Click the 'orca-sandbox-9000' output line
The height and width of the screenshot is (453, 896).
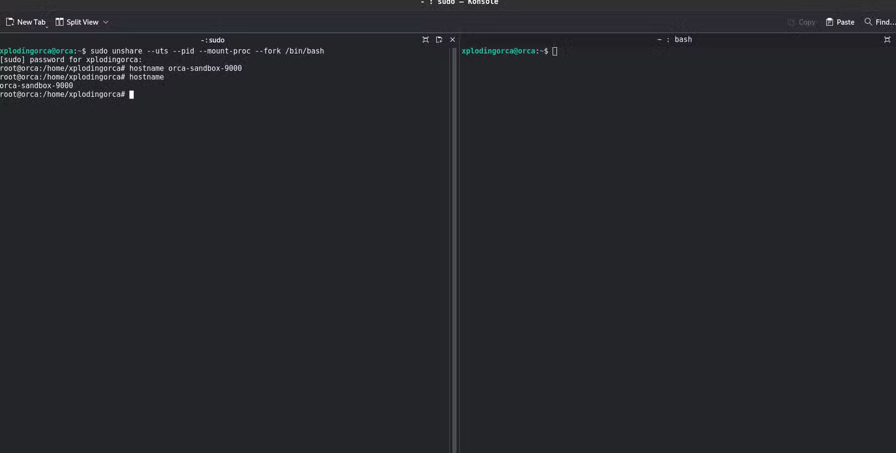click(x=36, y=86)
